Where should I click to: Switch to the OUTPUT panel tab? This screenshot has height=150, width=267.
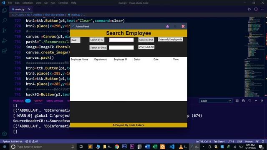[38, 101]
